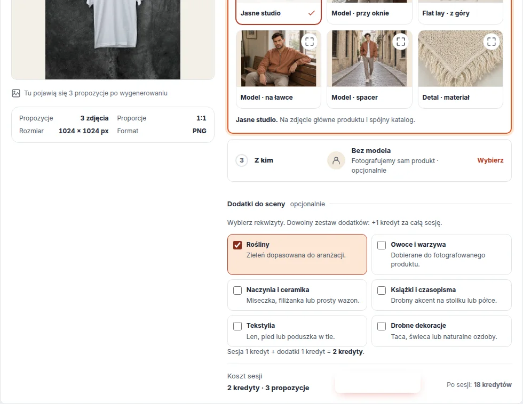Click the 'Tu pojawią się 3 propozycje po wygenerowaniu' note
The height and width of the screenshot is (404, 523).
point(96,93)
